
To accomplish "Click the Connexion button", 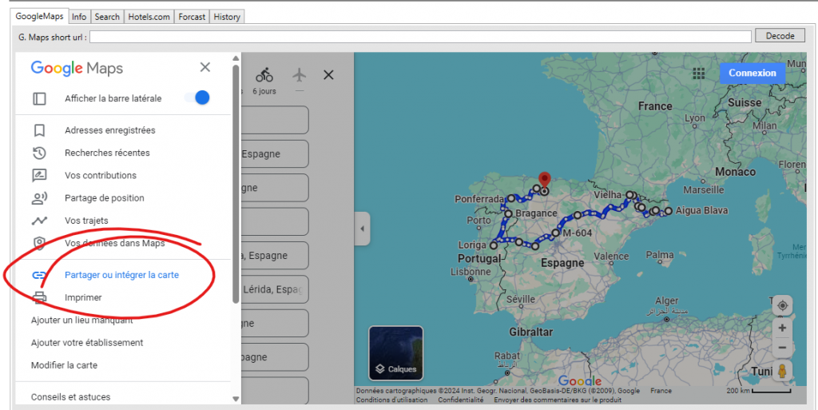I will coord(752,73).
